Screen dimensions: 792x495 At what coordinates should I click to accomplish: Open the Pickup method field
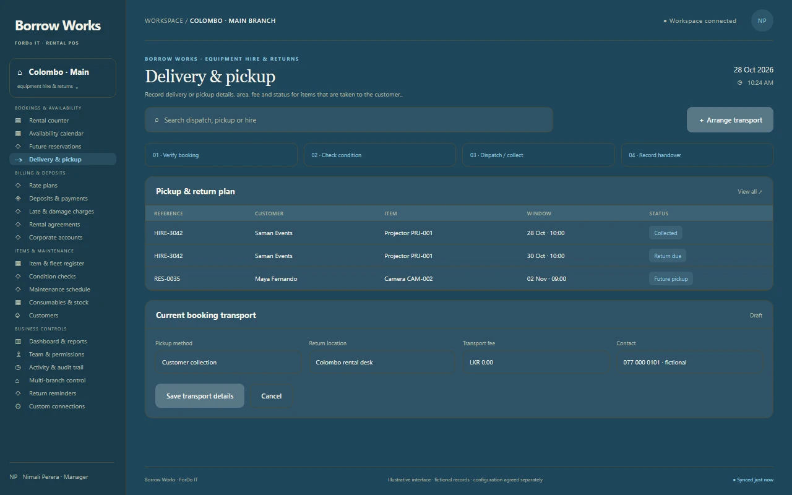tap(228, 363)
